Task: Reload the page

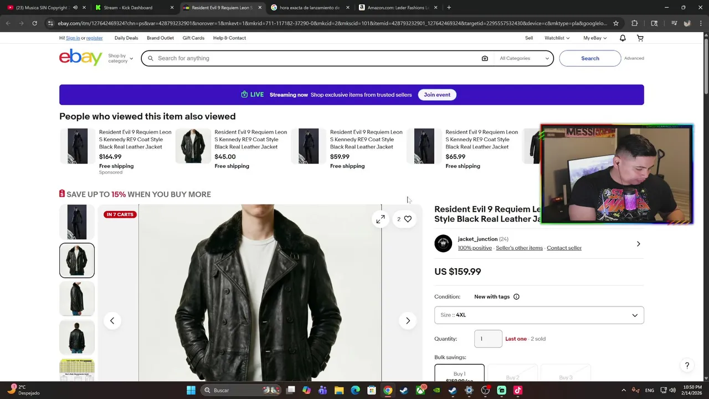Action: [x=34, y=23]
